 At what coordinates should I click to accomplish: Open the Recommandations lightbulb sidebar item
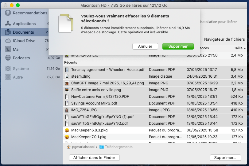[8, 13]
